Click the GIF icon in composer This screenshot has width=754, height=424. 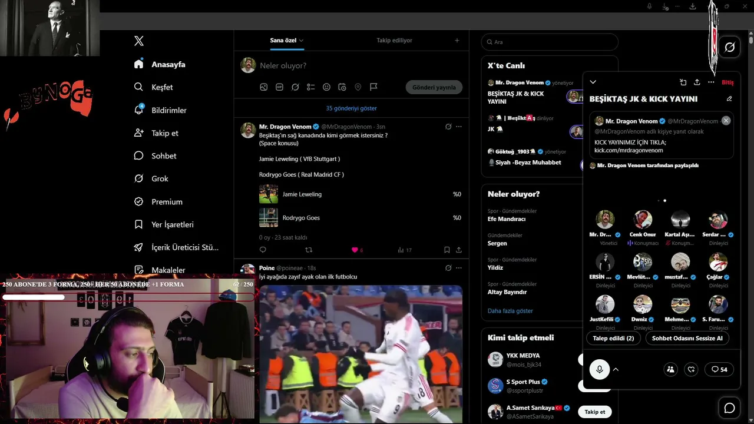(279, 87)
